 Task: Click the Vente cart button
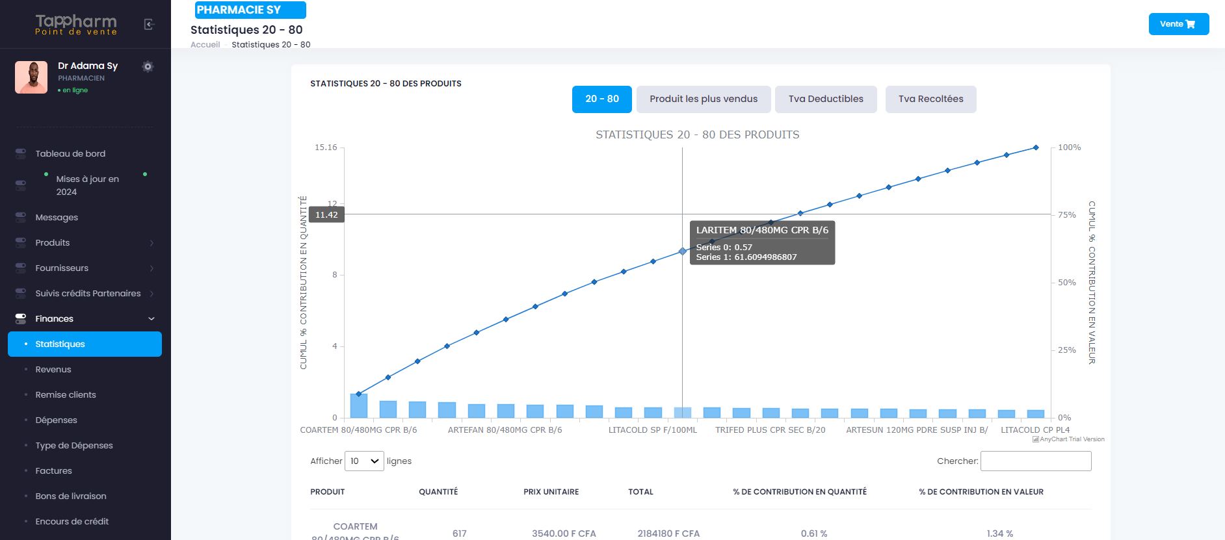1178,24
